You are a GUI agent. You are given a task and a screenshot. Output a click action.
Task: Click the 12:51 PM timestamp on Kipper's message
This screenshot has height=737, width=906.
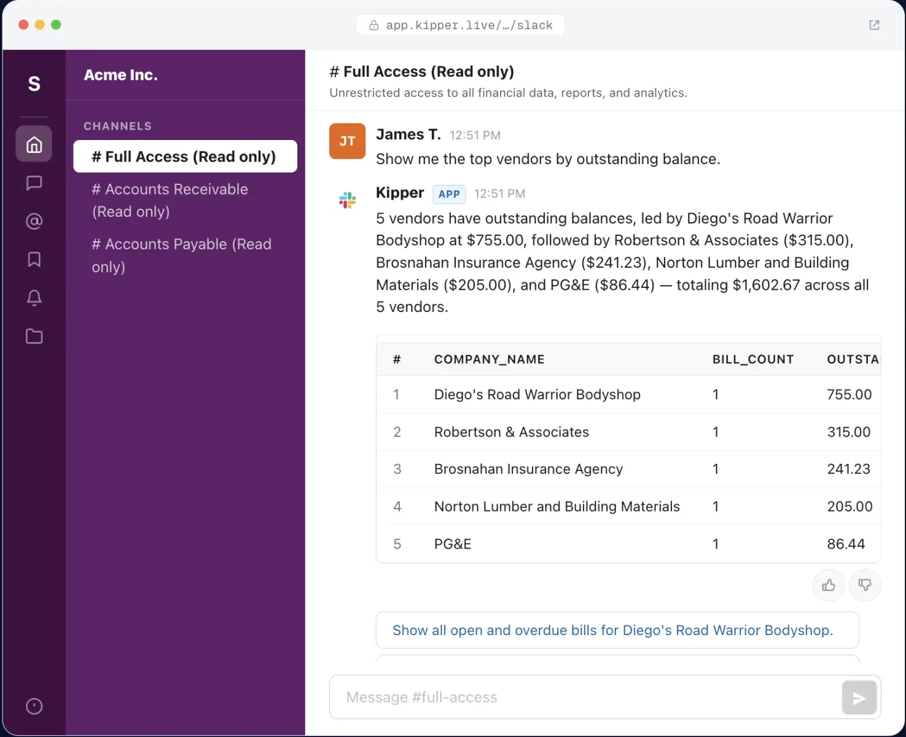click(x=499, y=193)
